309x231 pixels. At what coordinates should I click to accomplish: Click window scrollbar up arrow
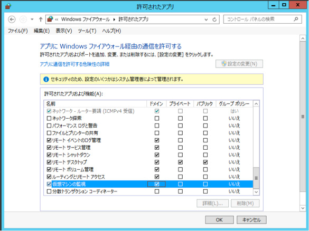[x=303, y=38]
